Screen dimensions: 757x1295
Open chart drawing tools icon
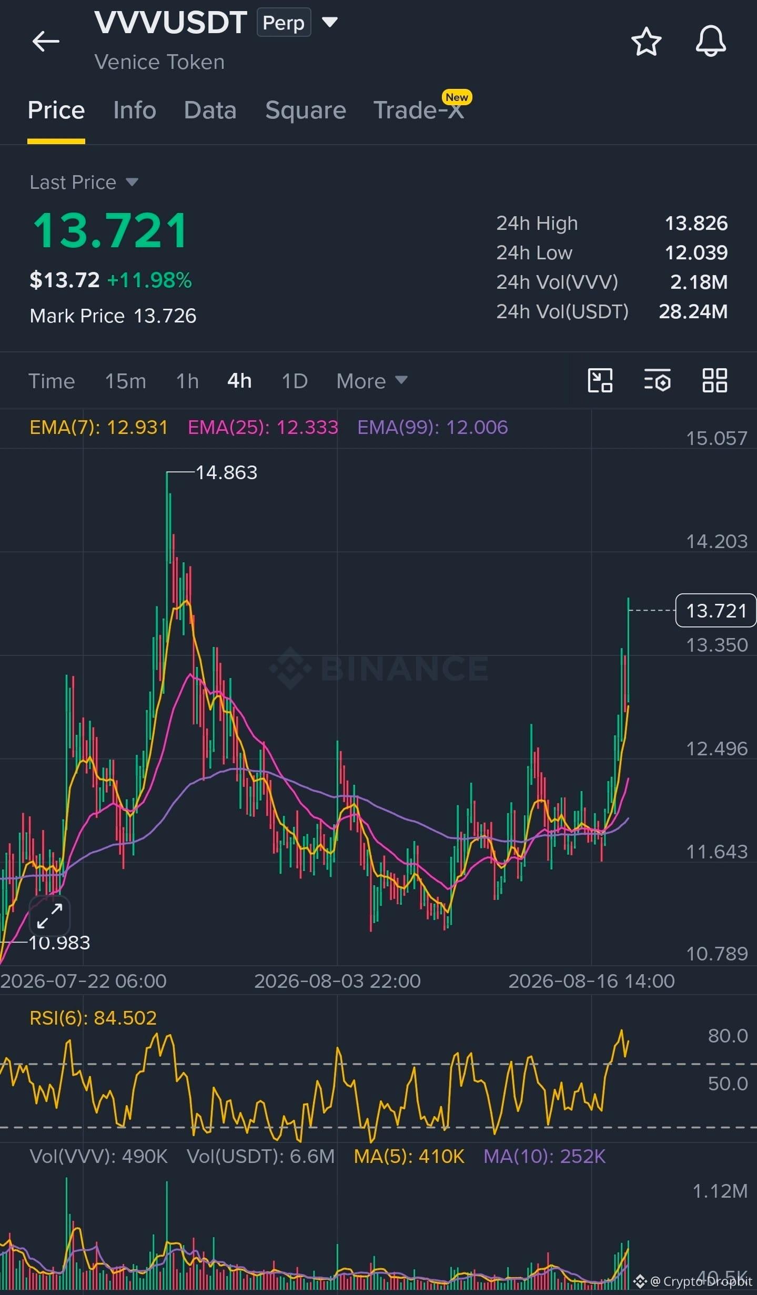tap(600, 380)
